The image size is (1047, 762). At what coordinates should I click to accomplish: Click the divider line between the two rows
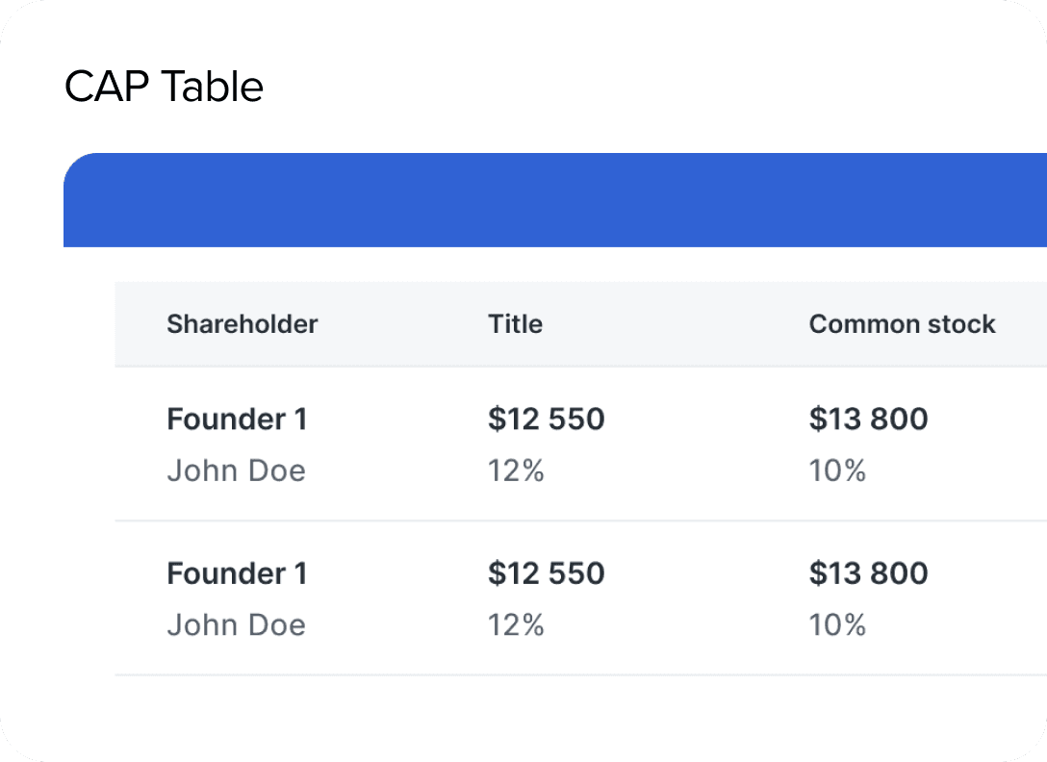[577, 521]
